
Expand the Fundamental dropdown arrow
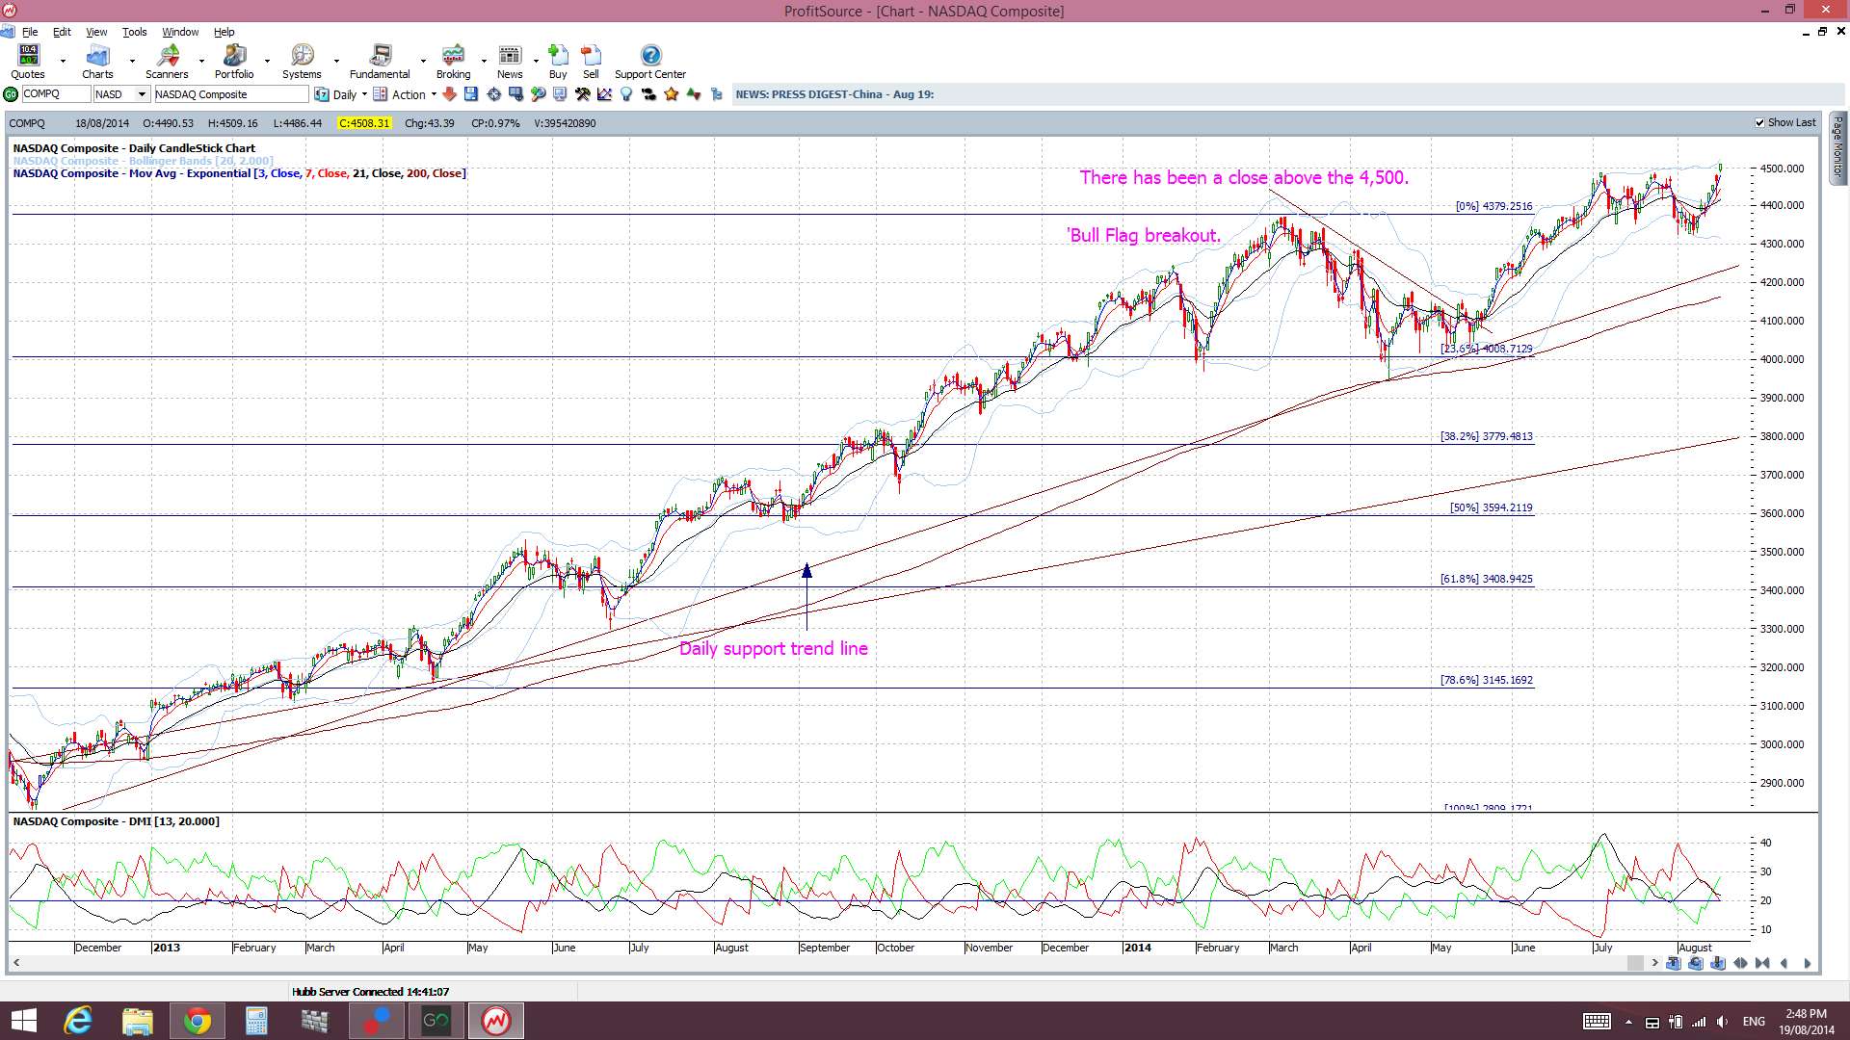423,62
